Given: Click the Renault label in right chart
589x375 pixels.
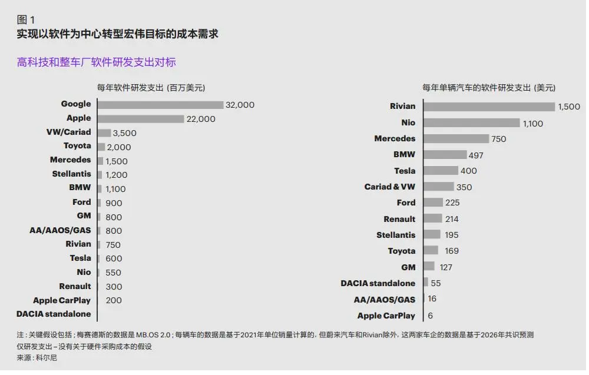Looking at the screenshot, I should pos(399,219).
